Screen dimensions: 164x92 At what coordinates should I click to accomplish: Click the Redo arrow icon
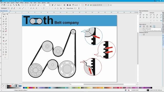point(26,5)
